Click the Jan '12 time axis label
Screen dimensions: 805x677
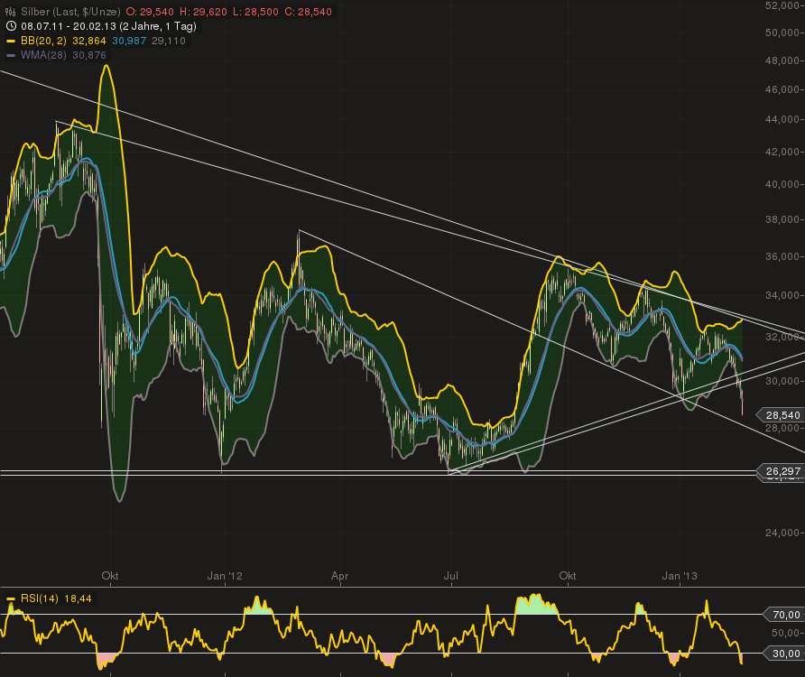coord(224,575)
